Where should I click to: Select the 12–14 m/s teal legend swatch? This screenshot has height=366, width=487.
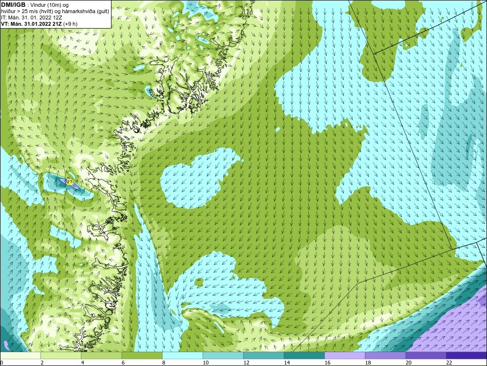click(263, 355)
